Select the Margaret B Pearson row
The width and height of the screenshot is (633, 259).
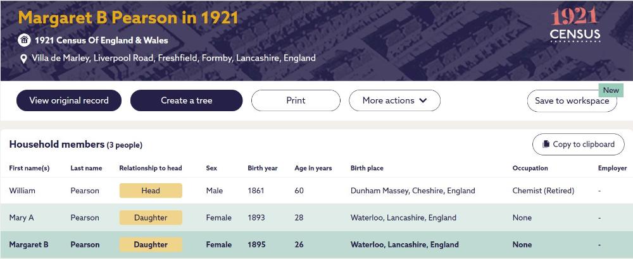(x=316, y=245)
